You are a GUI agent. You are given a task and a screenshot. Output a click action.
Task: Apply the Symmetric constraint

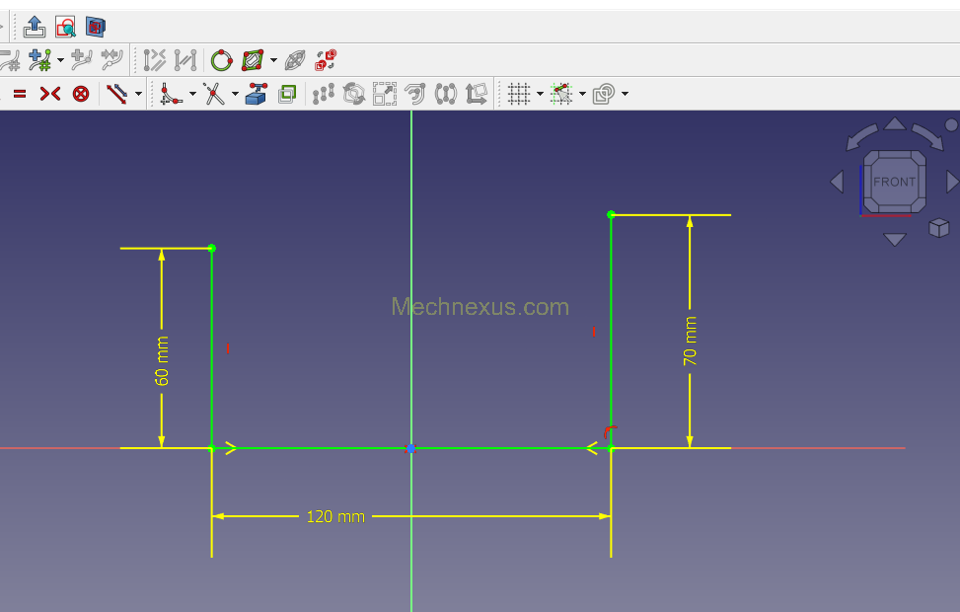coord(50,94)
